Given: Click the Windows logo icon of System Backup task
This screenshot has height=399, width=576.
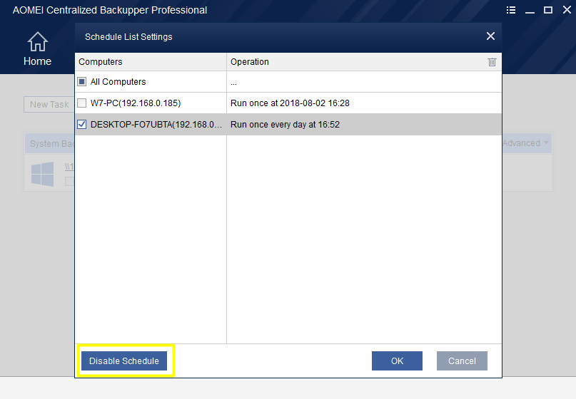Looking at the screenshot, I should click(42, 174).
